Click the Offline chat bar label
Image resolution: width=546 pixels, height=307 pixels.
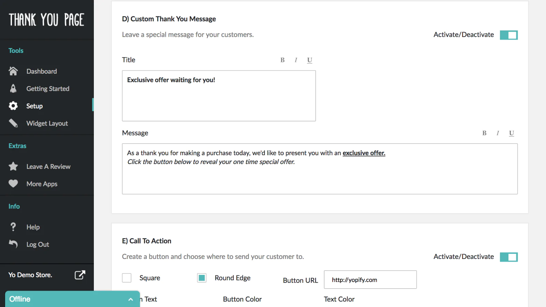pyautogui.click(x=20, y=299)
